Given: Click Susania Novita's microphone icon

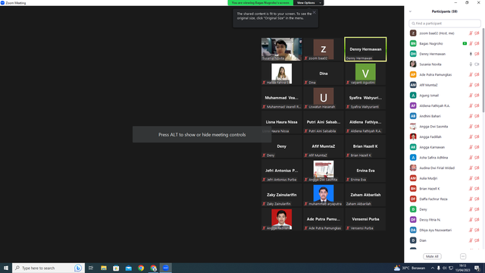Looking at the screenshot, I should (x=471, y=64).
